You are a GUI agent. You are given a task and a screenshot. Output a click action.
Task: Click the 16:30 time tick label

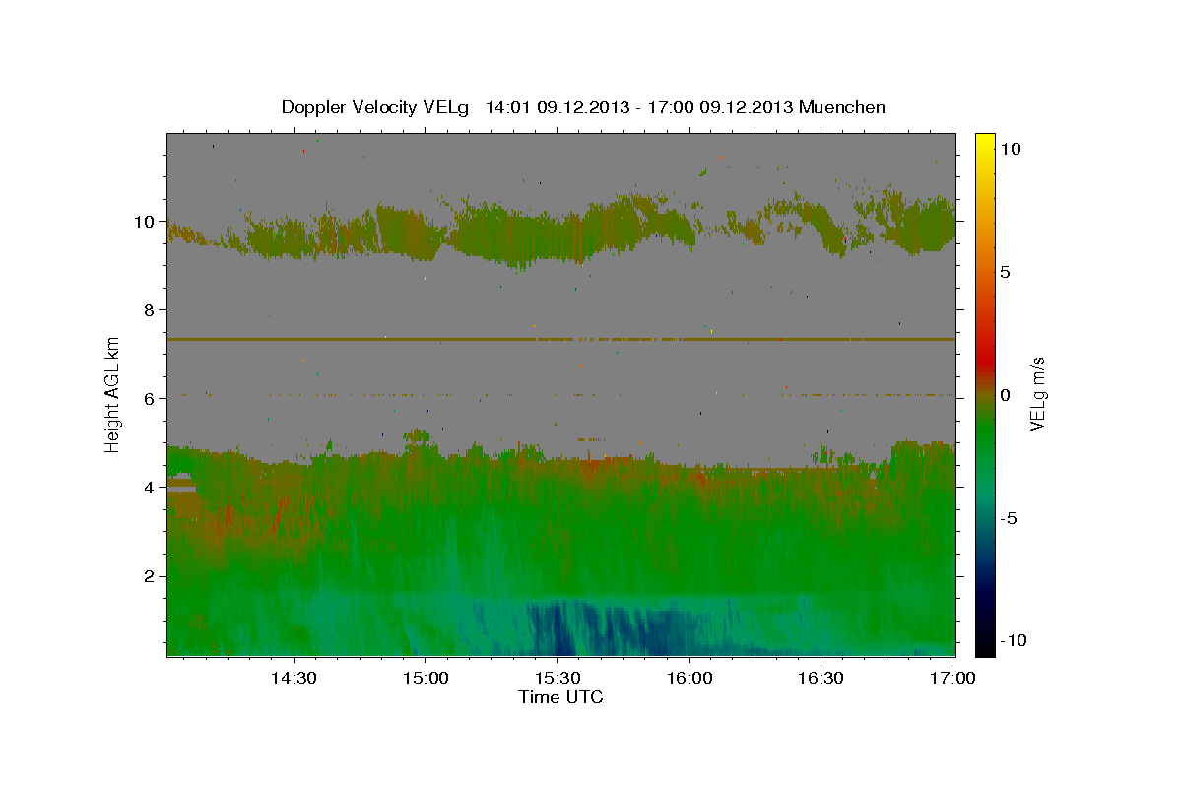pyautogui.click(x=821, y=678)
